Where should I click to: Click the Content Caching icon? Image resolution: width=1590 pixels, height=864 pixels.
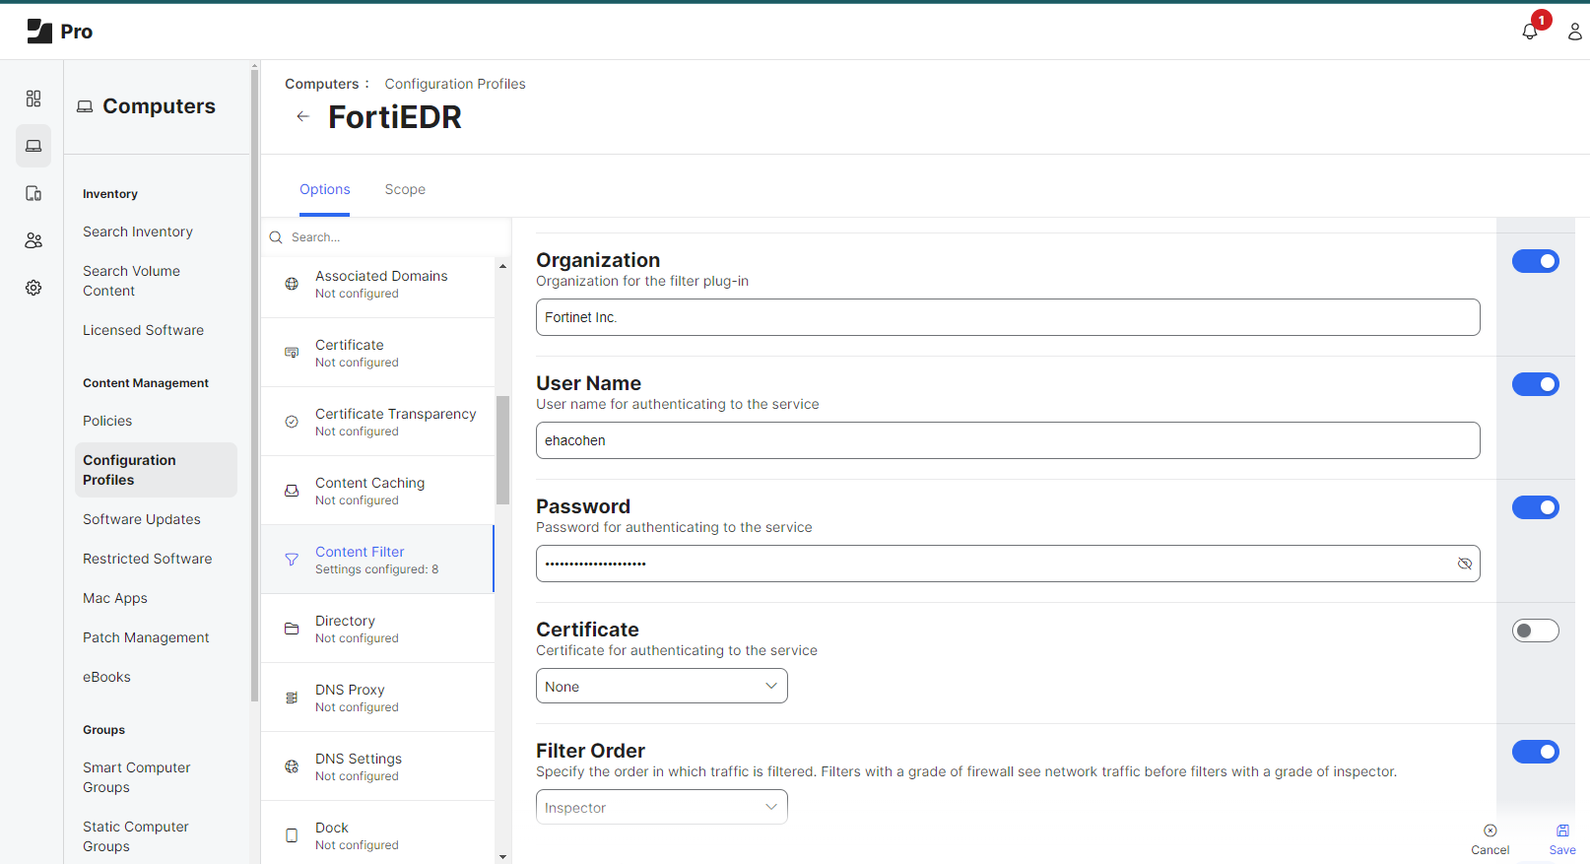tap(292, 491)
